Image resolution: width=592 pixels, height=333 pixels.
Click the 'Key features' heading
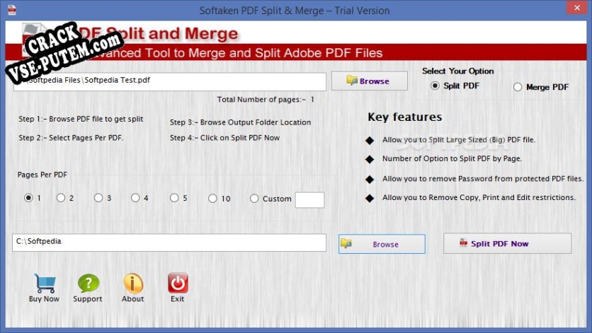(405, 117)
